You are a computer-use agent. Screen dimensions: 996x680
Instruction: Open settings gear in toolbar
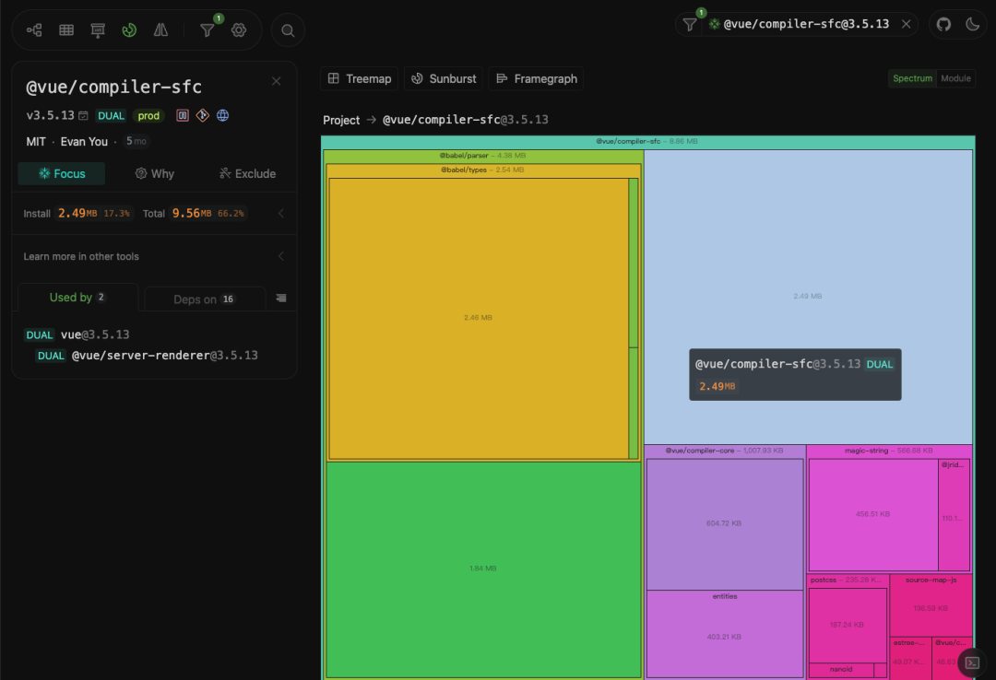239,29
